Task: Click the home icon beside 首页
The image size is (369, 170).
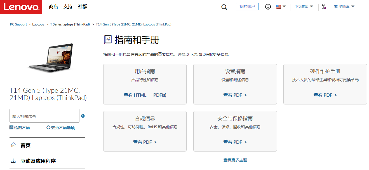Action: click(13, 145)
